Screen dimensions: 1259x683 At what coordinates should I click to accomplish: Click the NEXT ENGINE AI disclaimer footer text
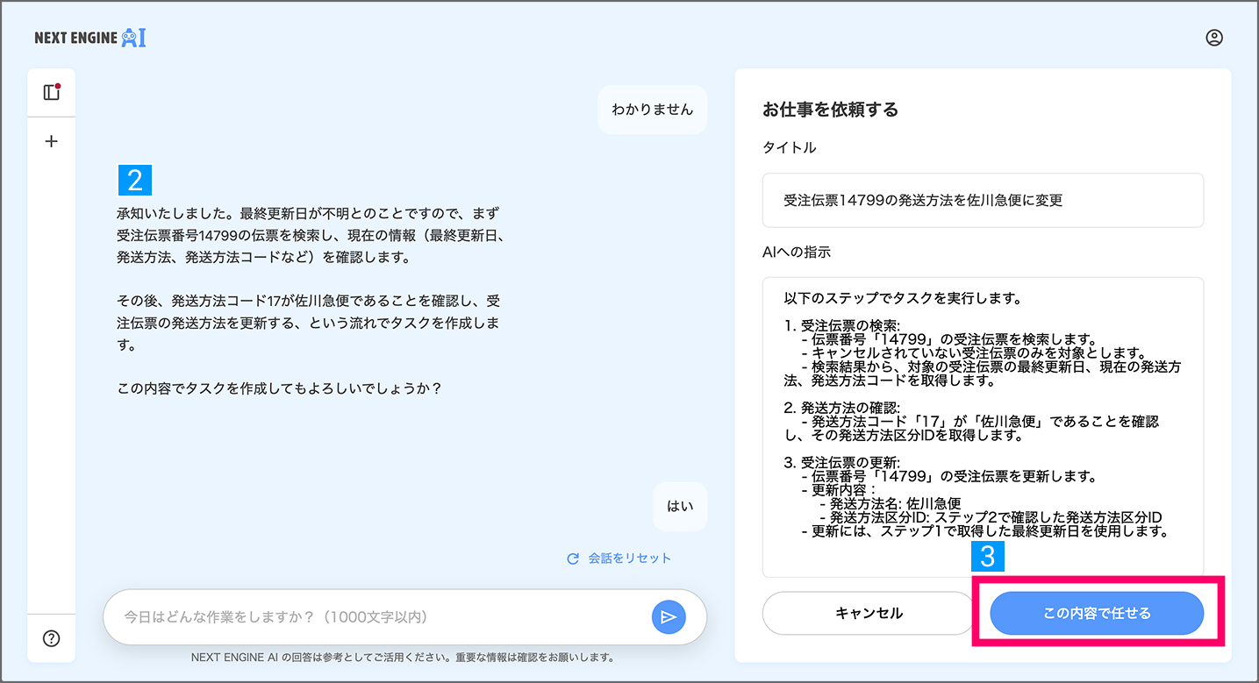coord(403,657)
